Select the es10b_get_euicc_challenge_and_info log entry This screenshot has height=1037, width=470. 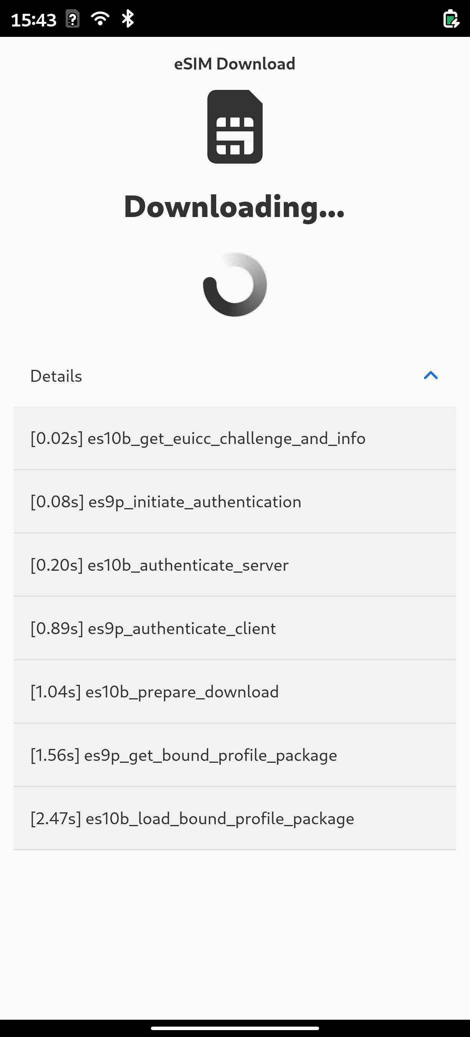tap(235, 438)
